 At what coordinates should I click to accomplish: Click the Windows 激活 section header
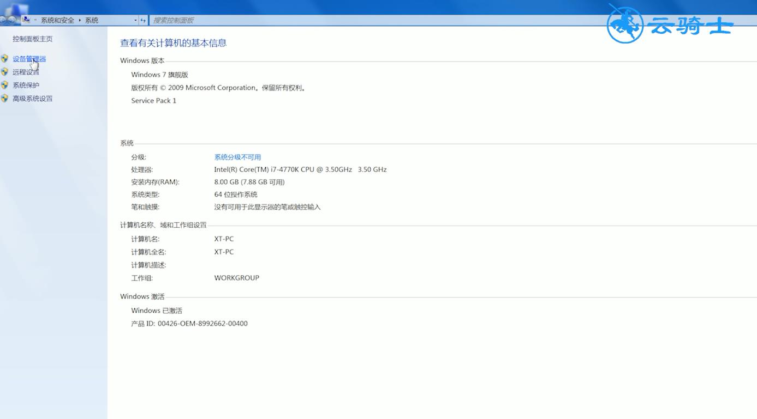(142, 296)
